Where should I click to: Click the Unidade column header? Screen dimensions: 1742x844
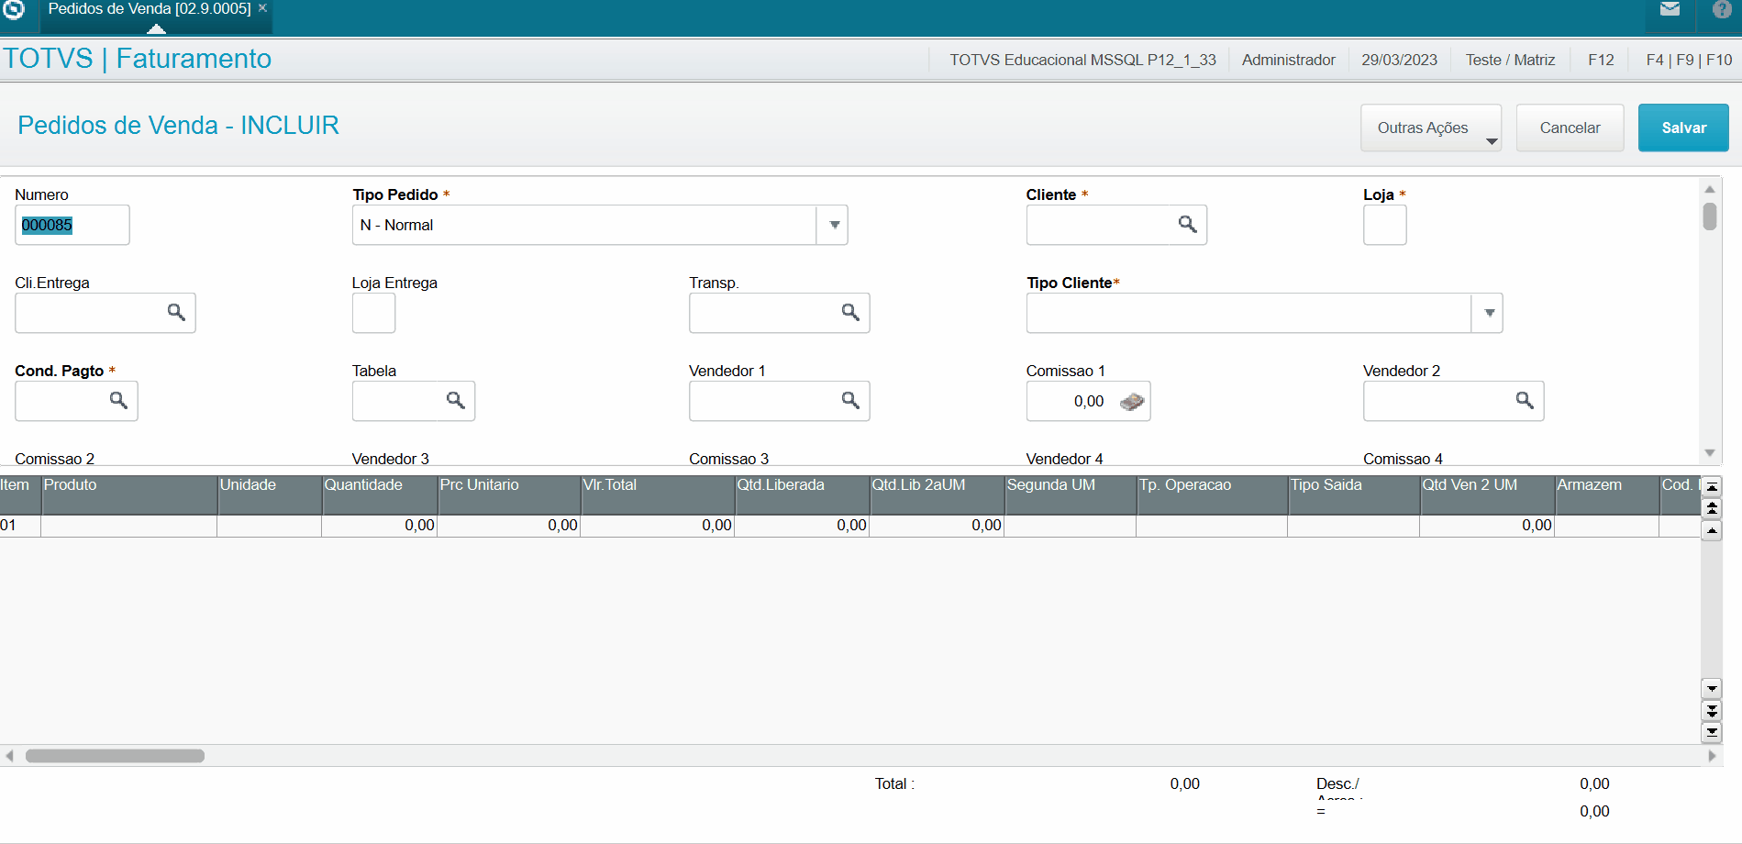269,494
